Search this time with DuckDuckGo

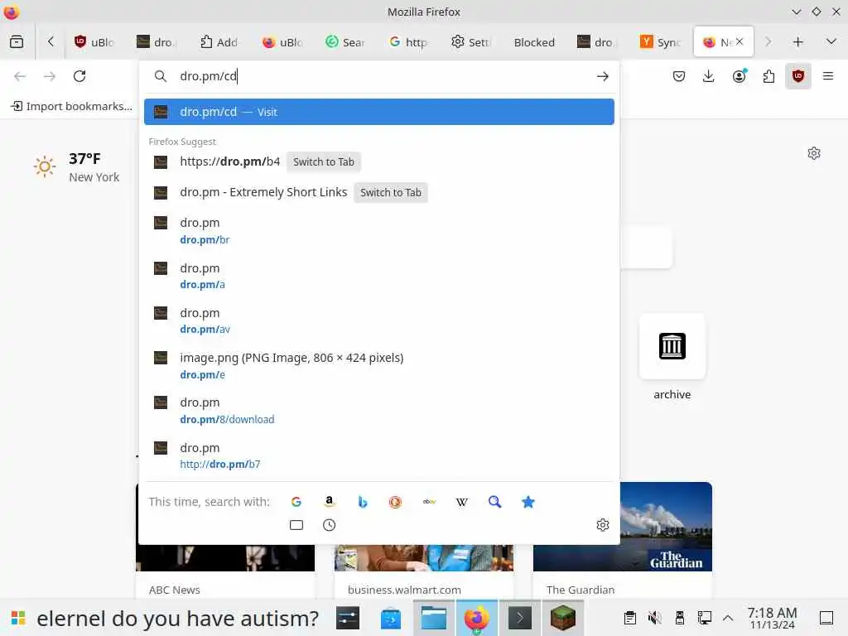pos(395,502)
